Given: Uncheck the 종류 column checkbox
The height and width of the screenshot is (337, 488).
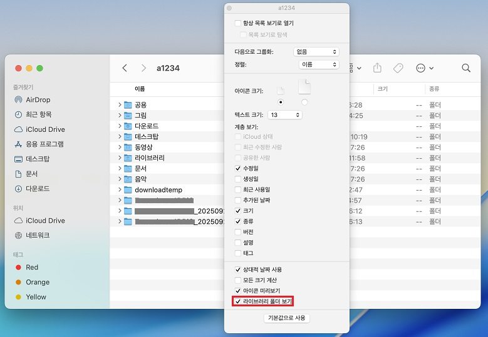Looking at the screenshot, I should click(238, 221).
